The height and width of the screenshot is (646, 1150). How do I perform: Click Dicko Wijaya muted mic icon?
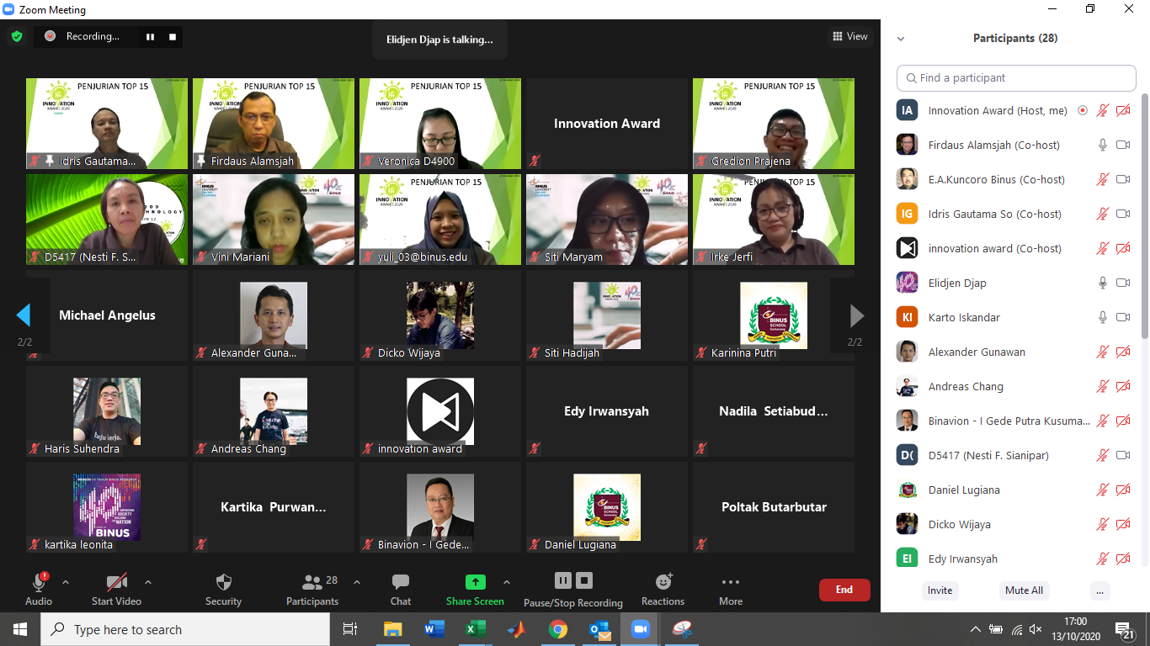pos(1103,524)
